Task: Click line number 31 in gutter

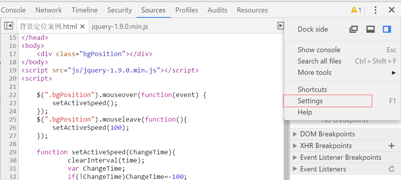Action: click(12, 168)
